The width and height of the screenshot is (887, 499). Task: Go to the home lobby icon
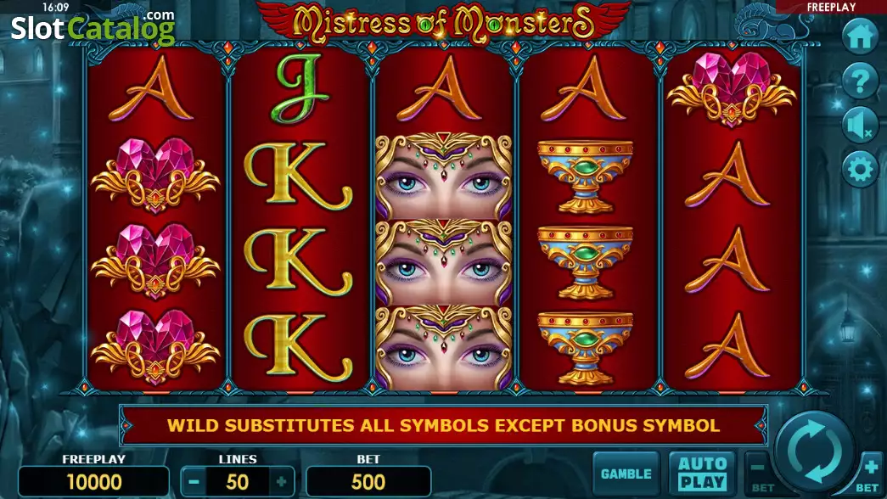[x=860, y=36]
